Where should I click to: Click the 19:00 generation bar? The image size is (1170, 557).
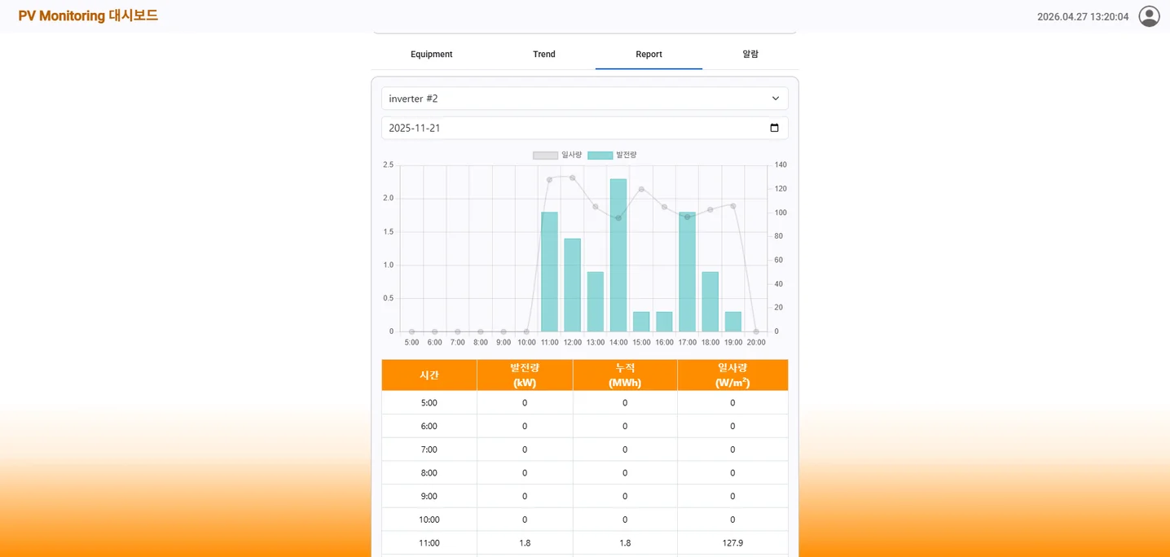click(x=733, y=322)
